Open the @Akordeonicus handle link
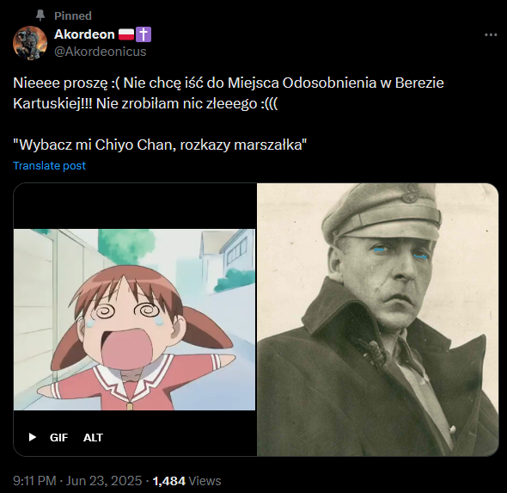The width and height of the screenshot is (507, 493). tap(101, 52)
